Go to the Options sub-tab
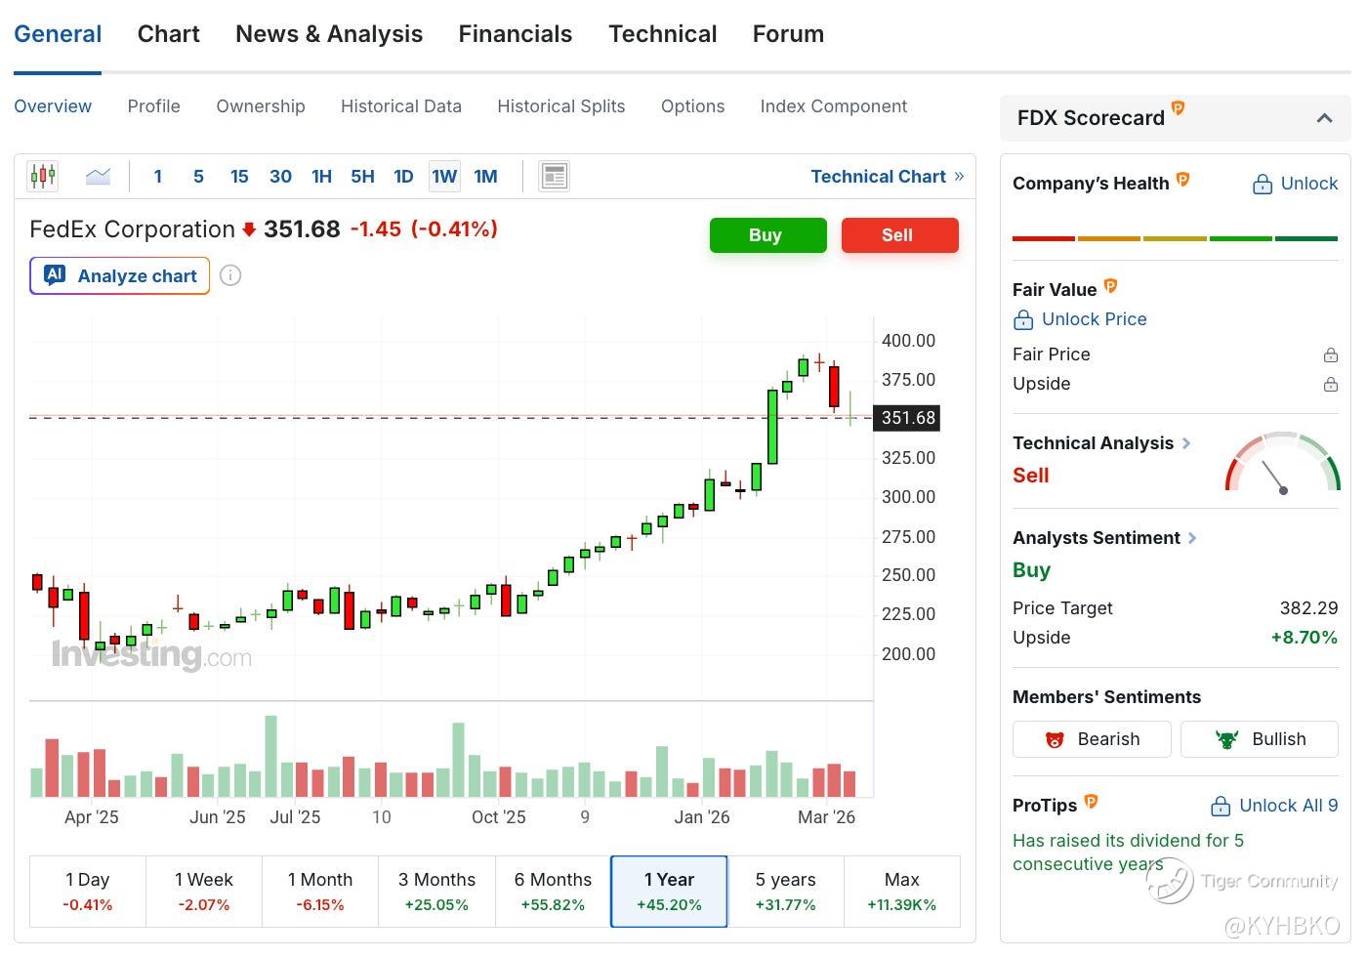The image size is (1367, 957). [693, 106]
